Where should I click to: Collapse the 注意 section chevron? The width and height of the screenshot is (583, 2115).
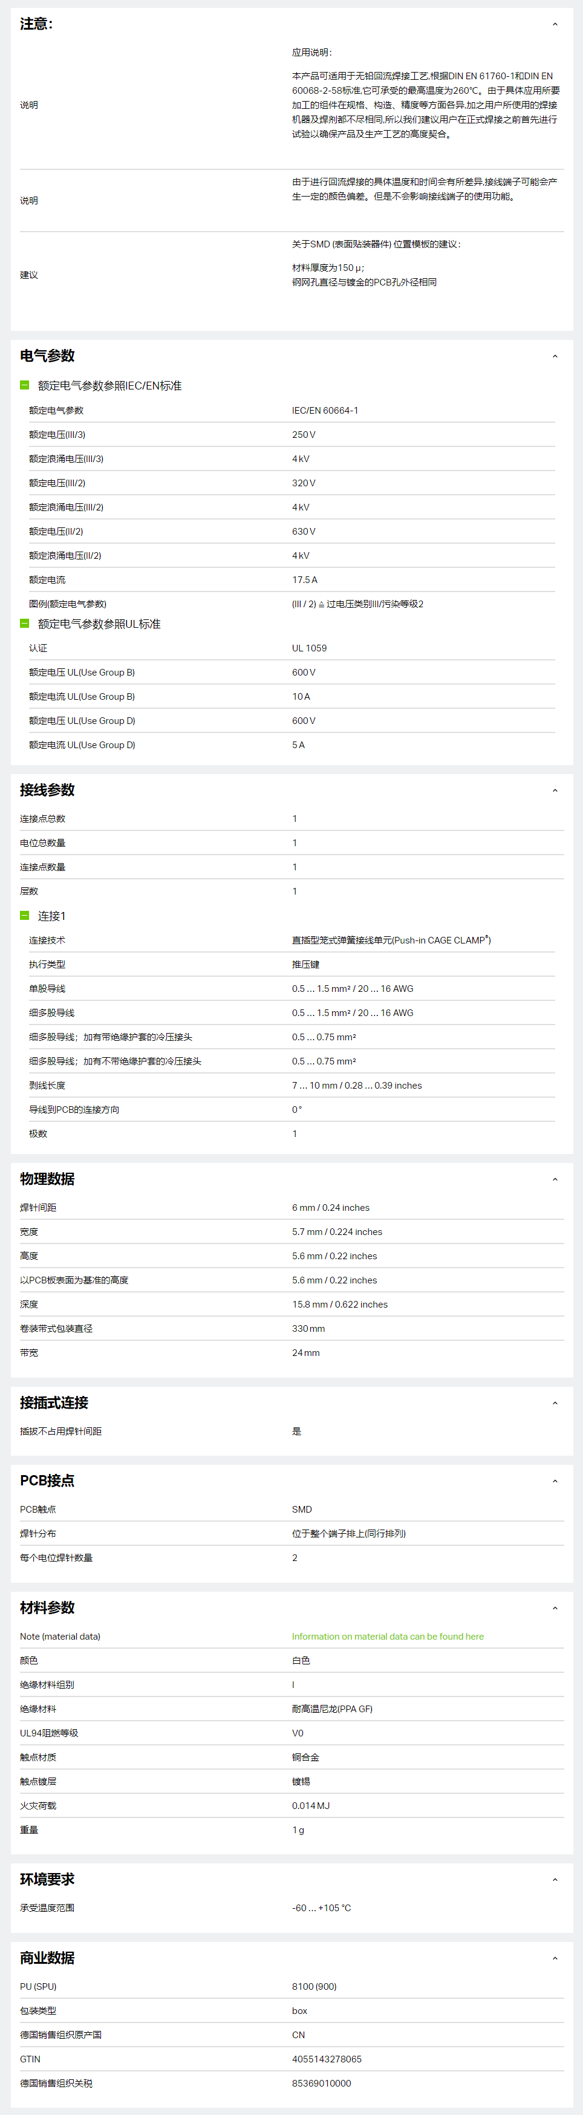pos(555,25)
